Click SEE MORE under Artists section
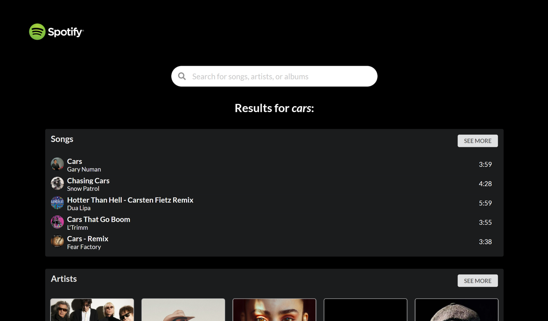The width and height of the screenshot is (548, 321). click(478, 280)
